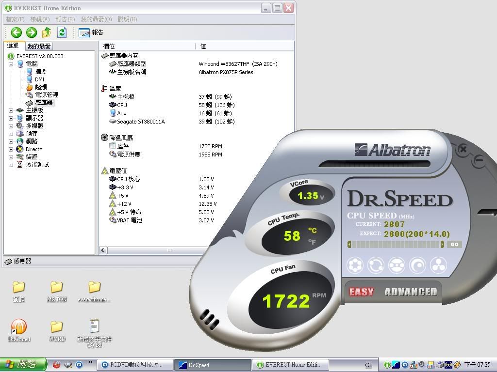This screenshot has width=497, height=372.
Task: Switch to PCDVD數位科技討 taskbar window
Action: 135,365
